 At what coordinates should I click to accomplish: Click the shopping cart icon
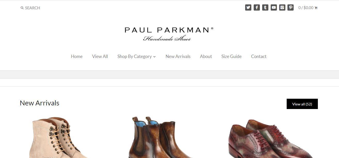316,8
